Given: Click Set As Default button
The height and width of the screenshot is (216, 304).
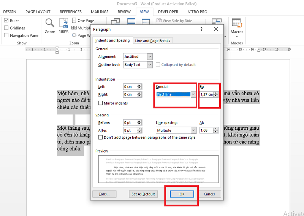Looking at the screenshot, I should coord(143,194).
